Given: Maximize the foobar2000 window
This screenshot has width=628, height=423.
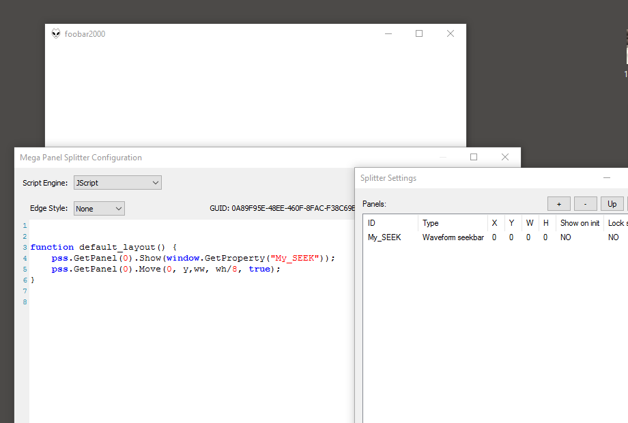Looking at the screenshot, I should (419, 33).
